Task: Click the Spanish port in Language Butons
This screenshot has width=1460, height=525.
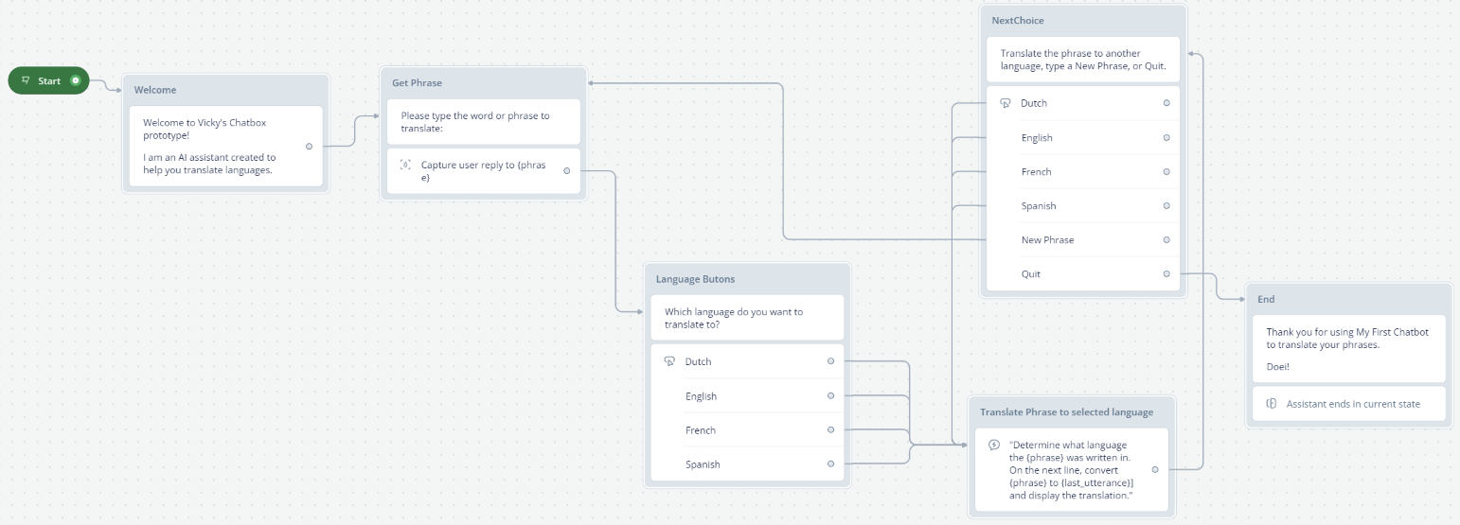Action: pyautogui.click(x=830, y=464)
